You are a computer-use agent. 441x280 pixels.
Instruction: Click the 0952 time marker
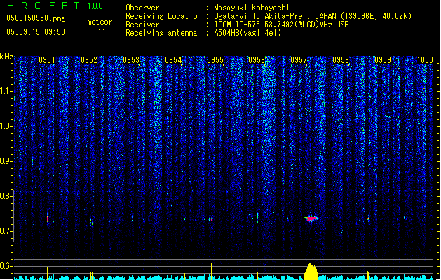point(89,60)
